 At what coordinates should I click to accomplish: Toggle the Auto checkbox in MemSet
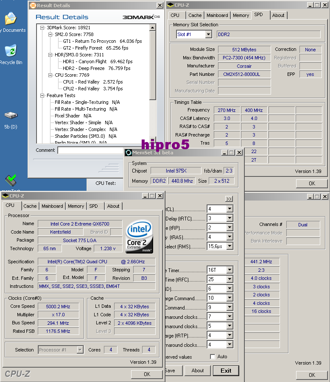pos(213,357)
